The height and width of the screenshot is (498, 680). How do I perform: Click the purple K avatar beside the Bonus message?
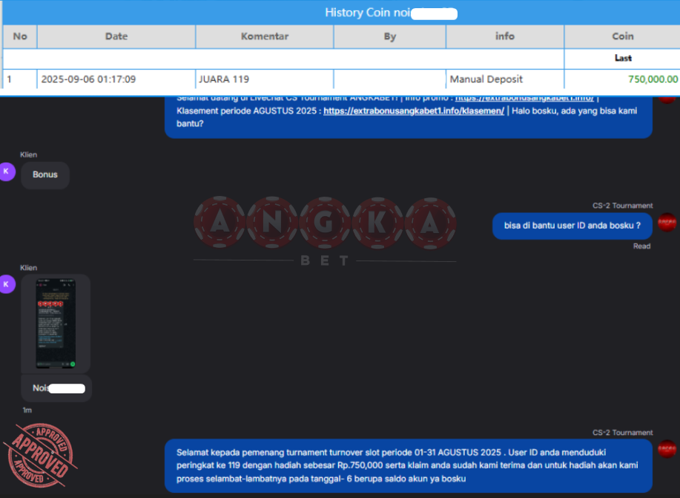(x=7, y=171)
